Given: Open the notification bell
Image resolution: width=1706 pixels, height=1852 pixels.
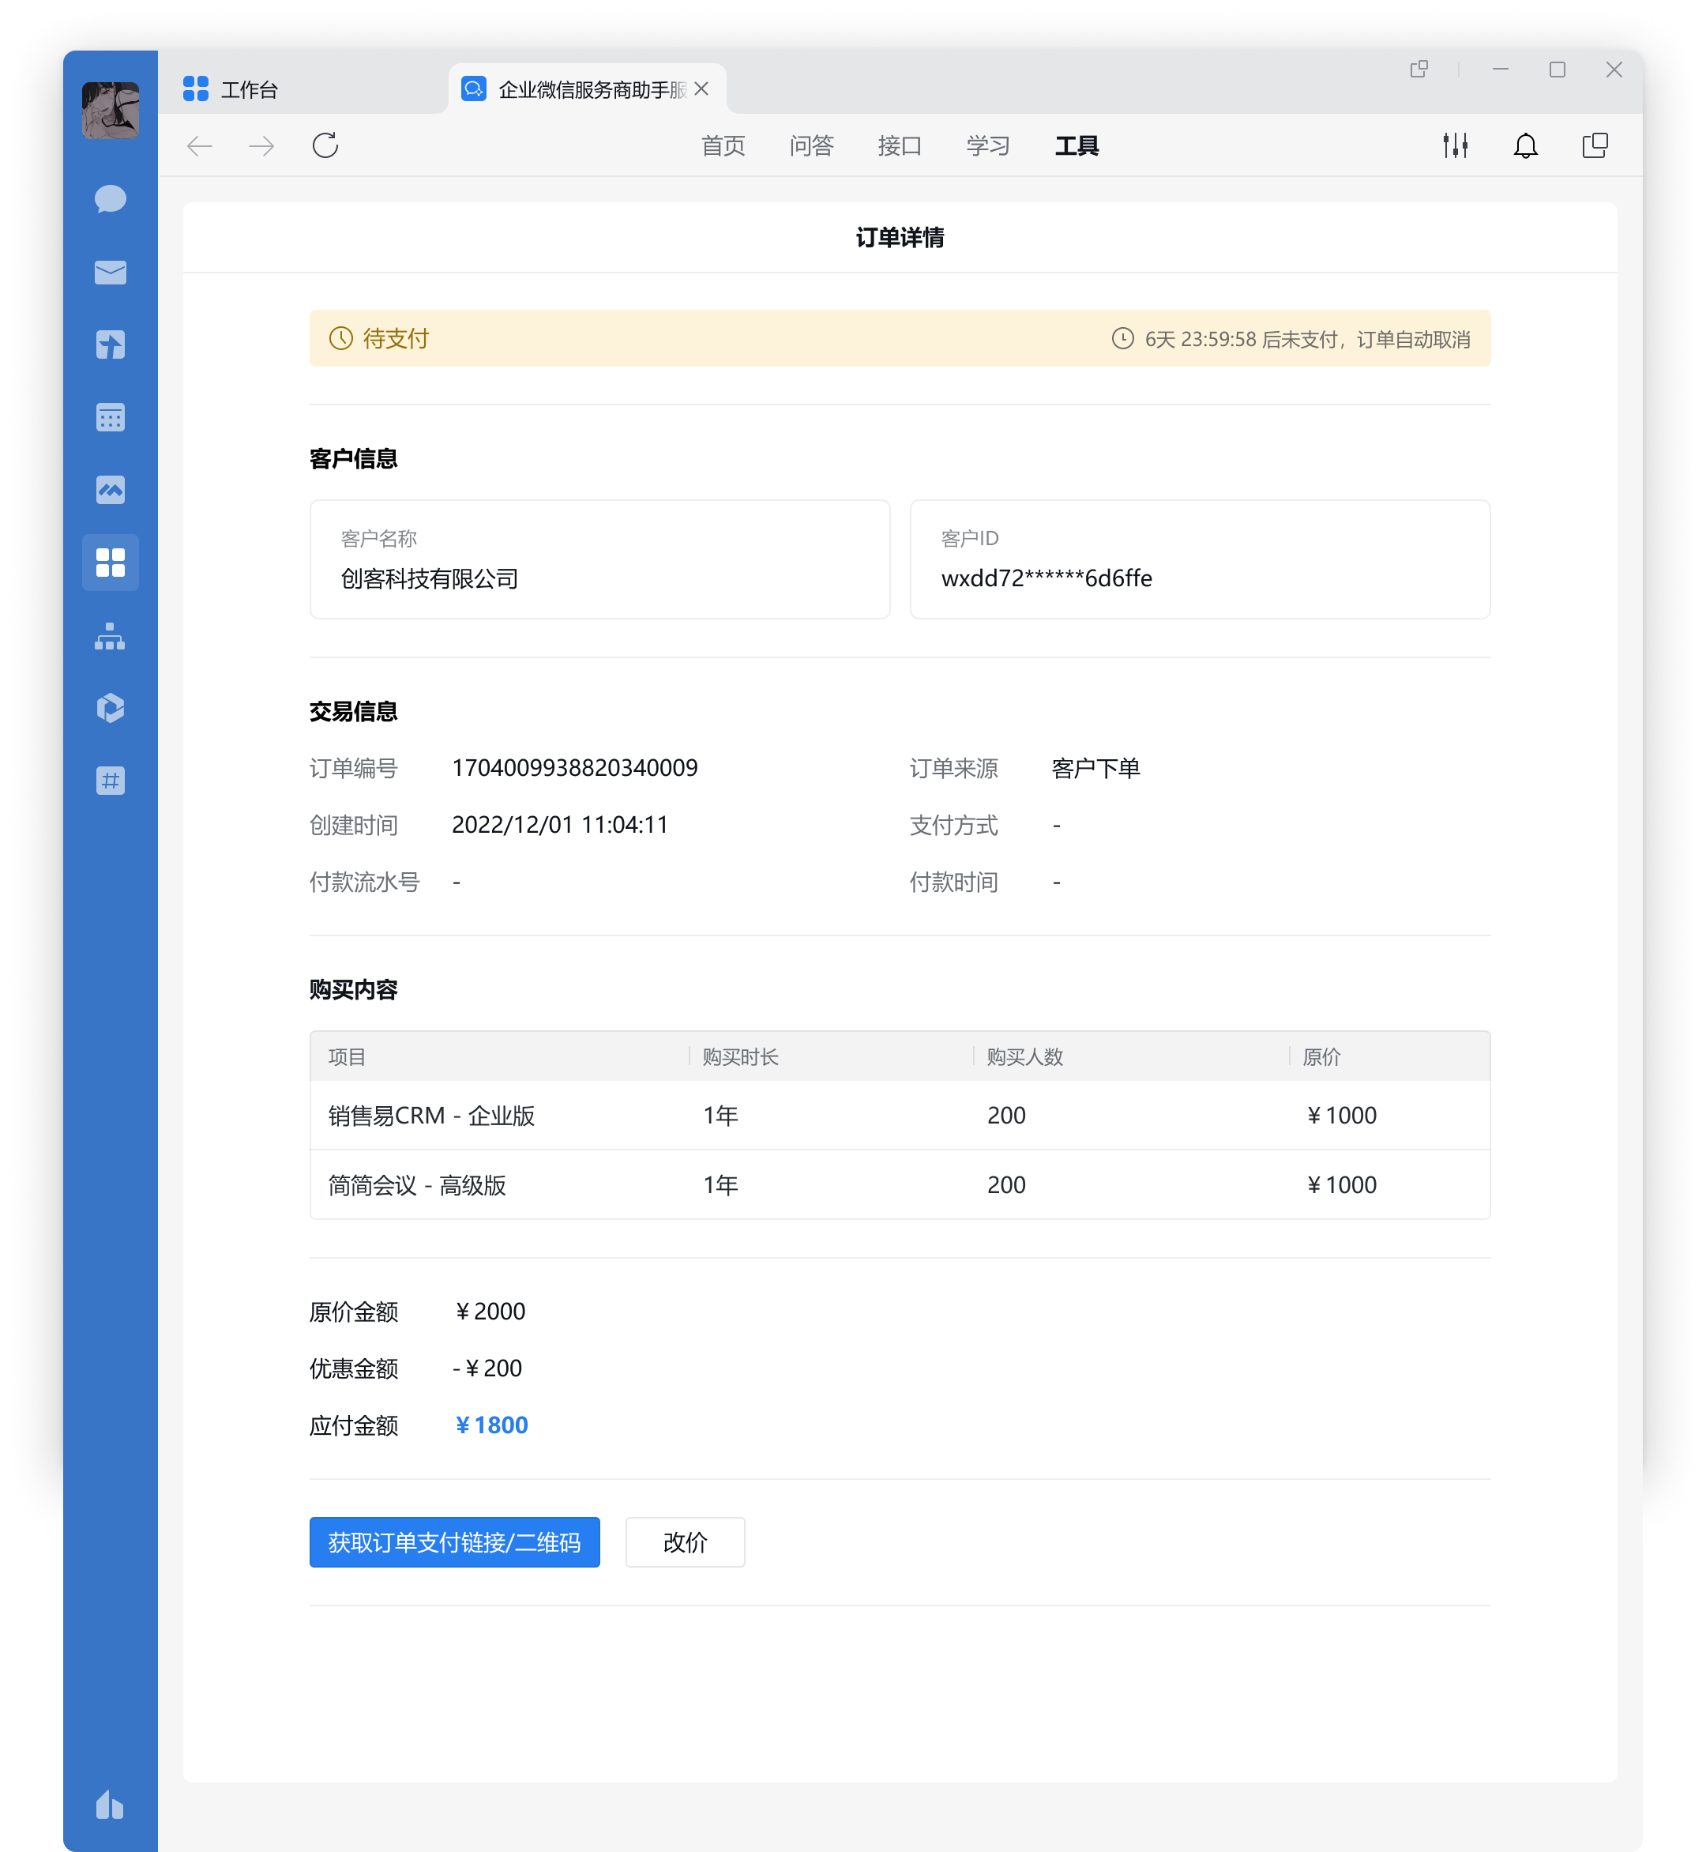Looking at the screenshot, I should click(x=1525, y=145).
